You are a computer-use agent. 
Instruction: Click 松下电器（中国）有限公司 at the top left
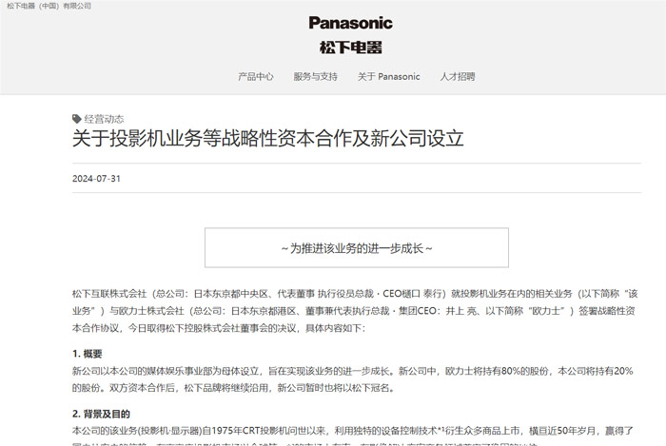49,6
